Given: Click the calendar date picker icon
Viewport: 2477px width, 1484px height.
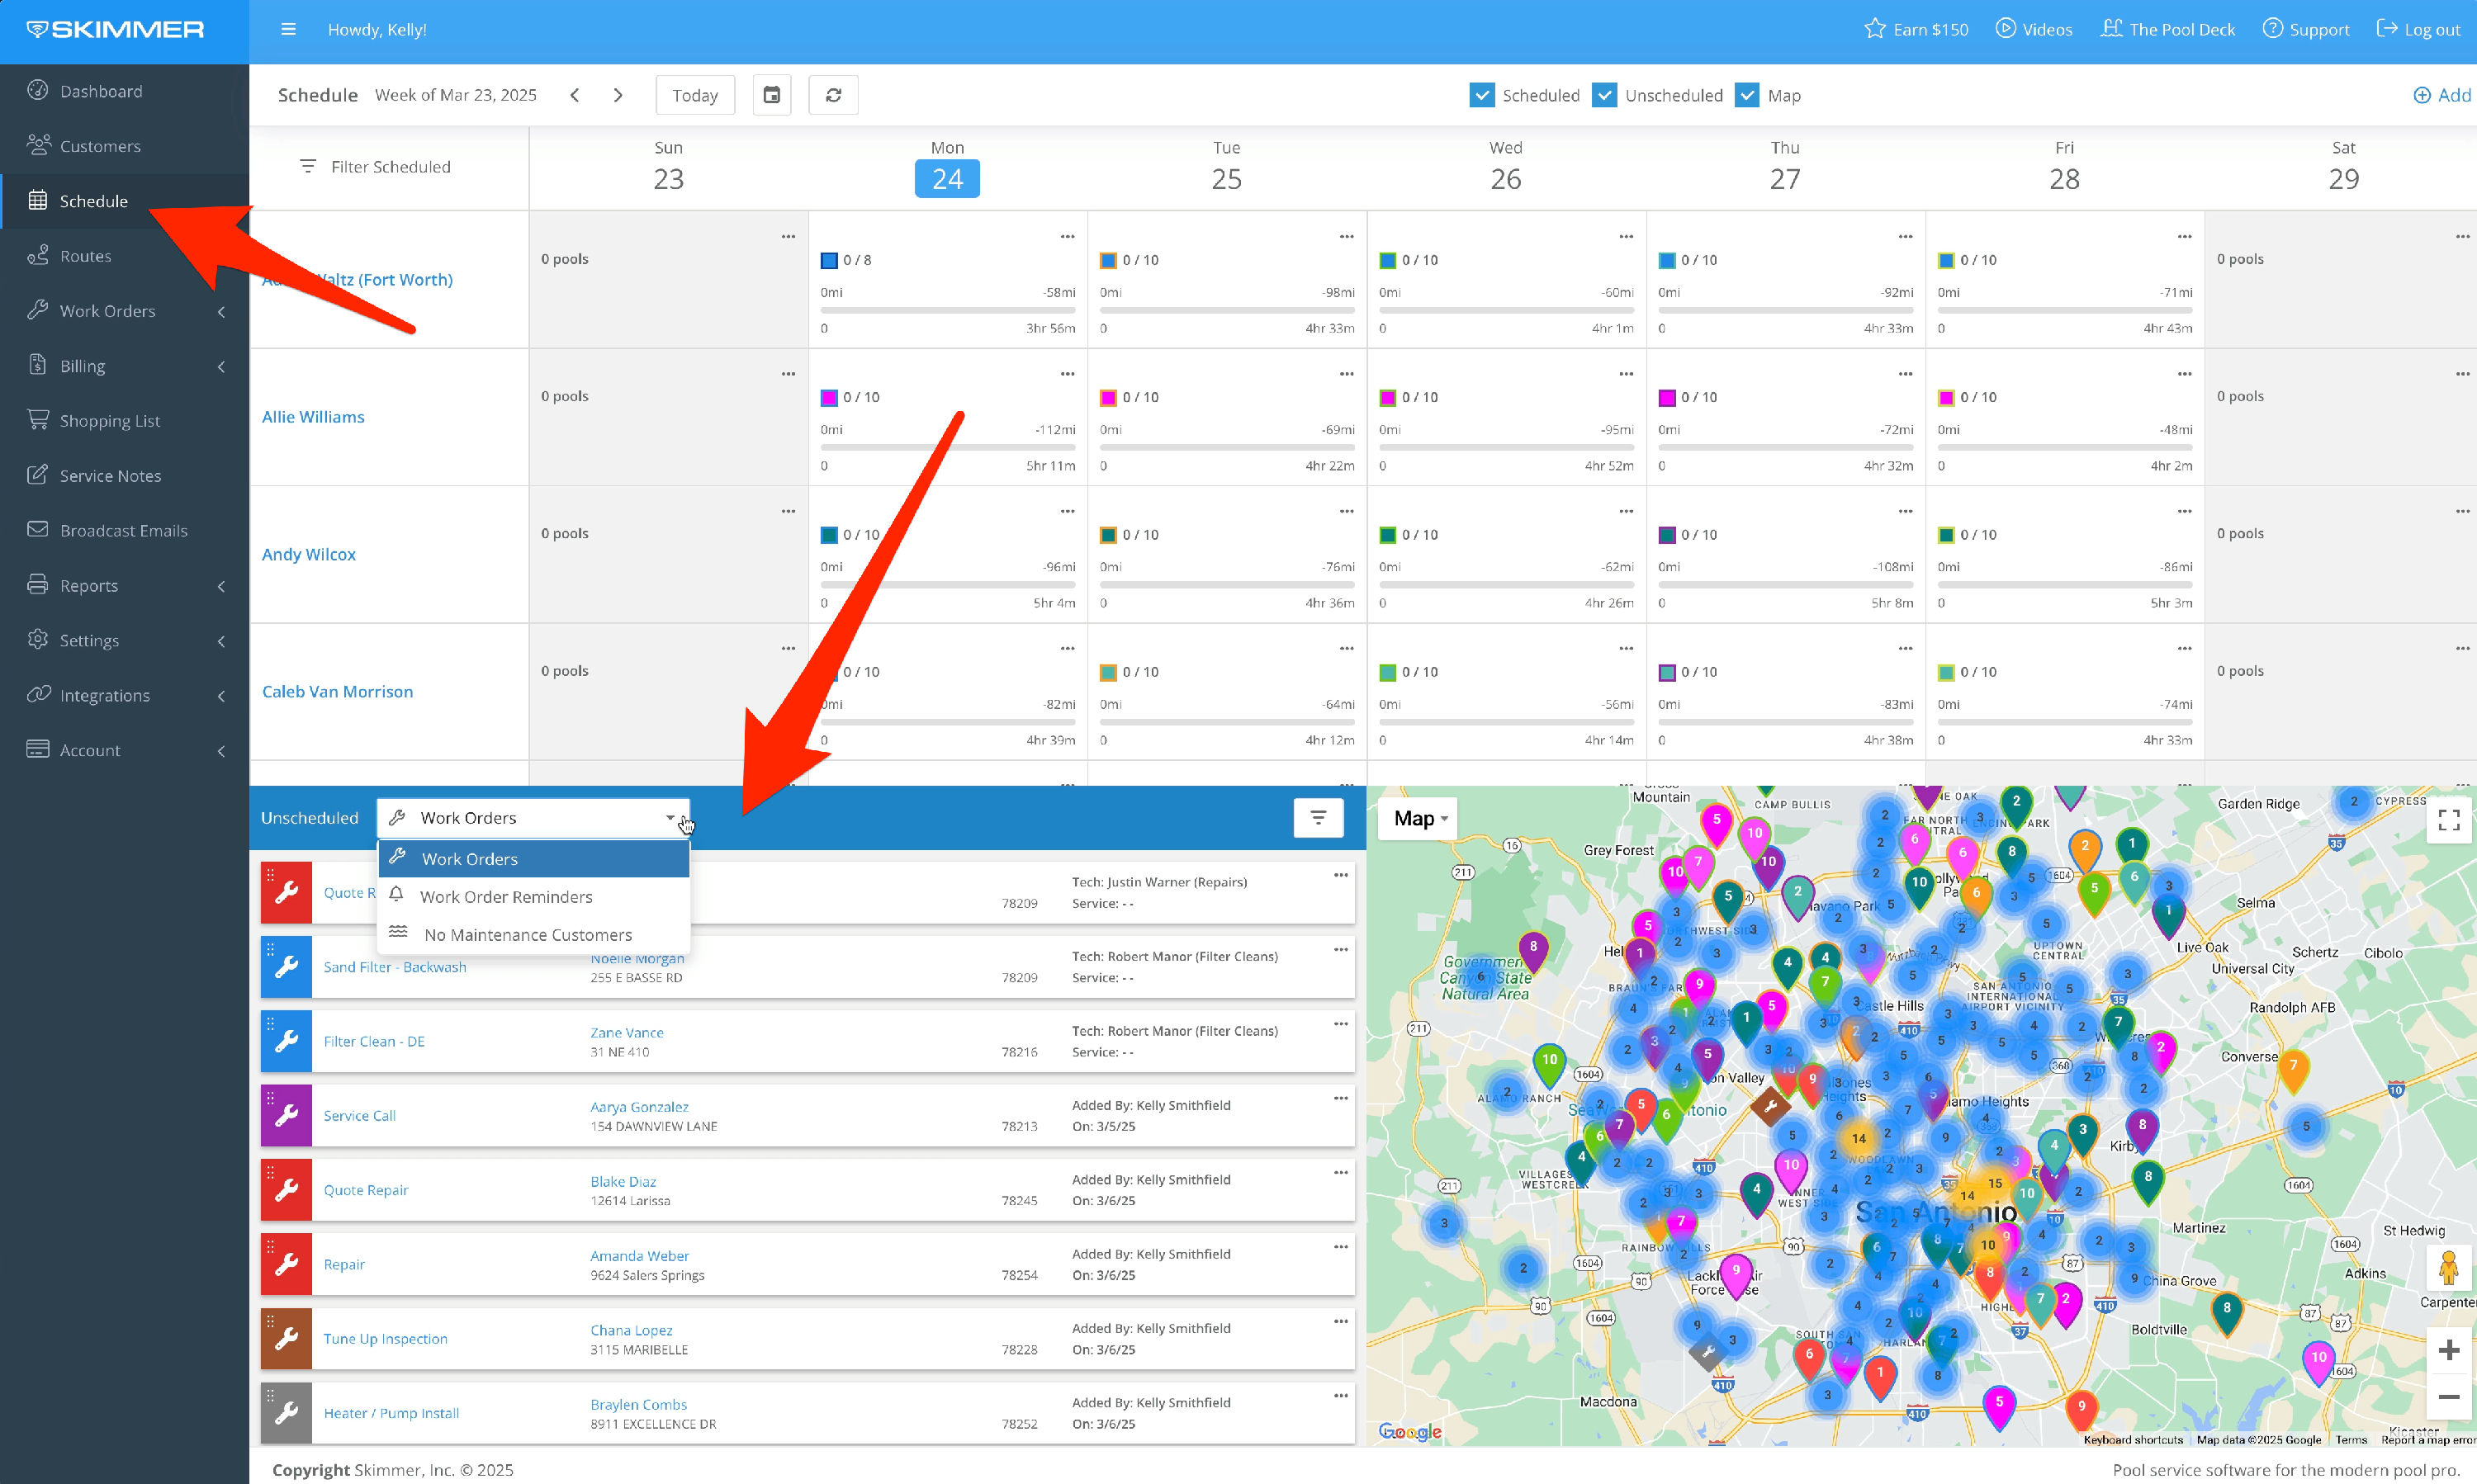Looking at the screenshot, I should coord(771,95).
